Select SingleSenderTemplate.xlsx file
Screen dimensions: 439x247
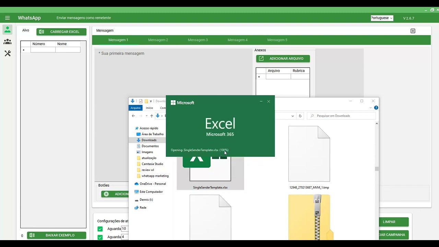click(210, 173)
